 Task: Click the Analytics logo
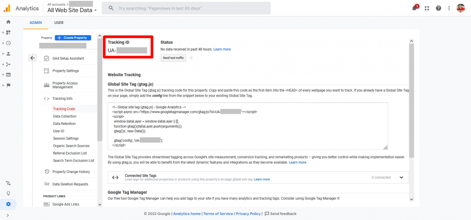pyautogui.click(x=6, y=8)
